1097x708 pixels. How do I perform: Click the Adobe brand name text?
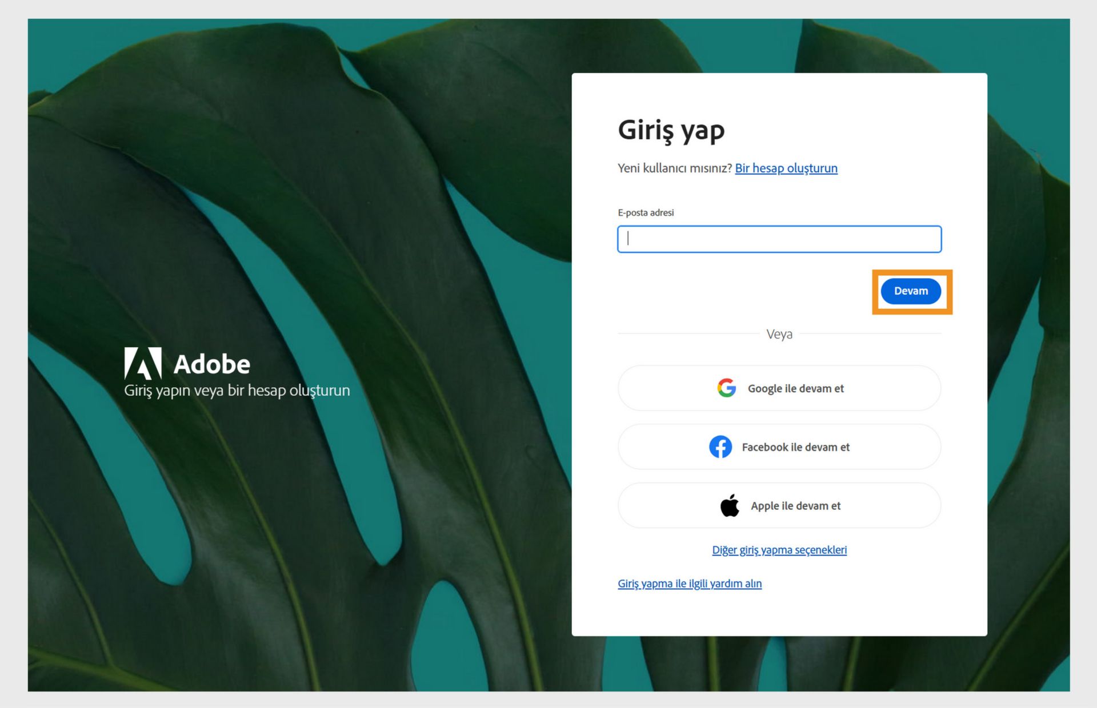pyautogui.click(x=211, y=364)
